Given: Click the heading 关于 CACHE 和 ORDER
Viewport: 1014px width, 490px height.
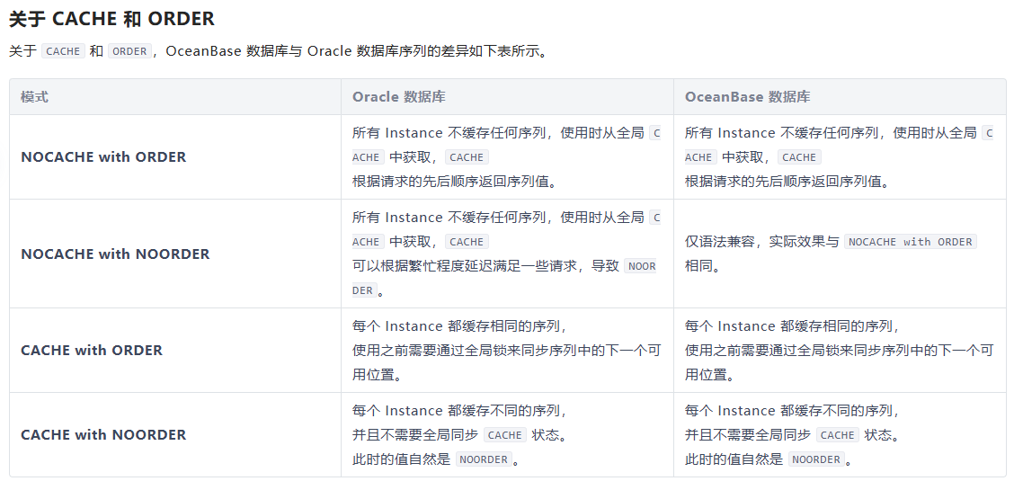Looking at the screenshot, I should pos(111,19).
